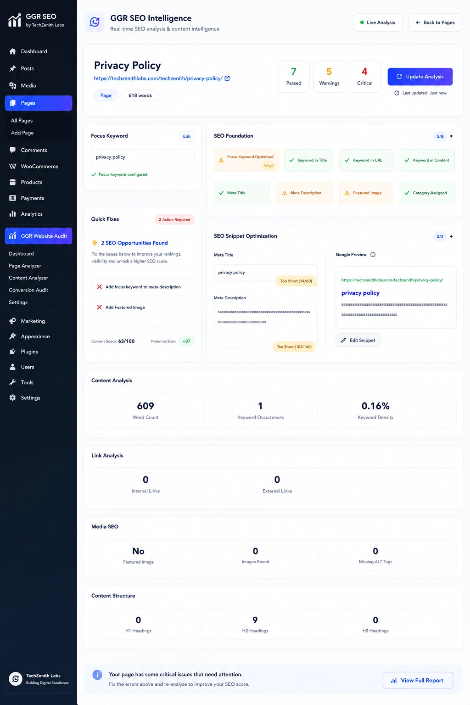This screenshot has width=470, height=705.
Task: Open audit Dashboard submenu item
Action: coord(21,253)
